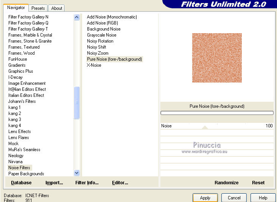This screenshot has width=277, height=202.
Task: Open the Help button
Action: point(263,198)
